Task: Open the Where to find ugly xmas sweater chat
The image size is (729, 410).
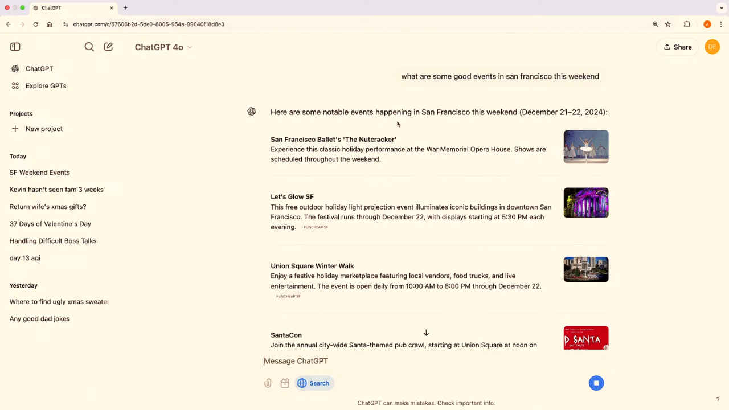Action: click(x=59, y=302)
